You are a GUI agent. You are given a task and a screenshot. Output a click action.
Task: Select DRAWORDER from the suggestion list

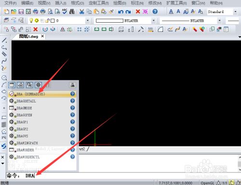tap(42, 150)
